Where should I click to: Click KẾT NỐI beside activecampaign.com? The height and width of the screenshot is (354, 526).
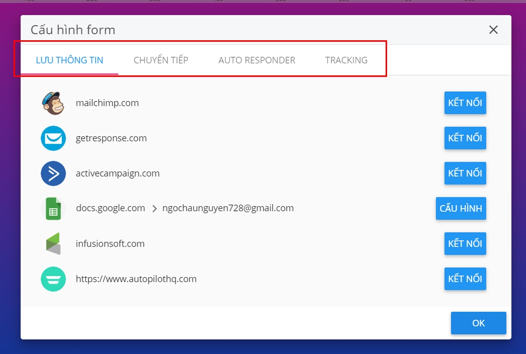465,173
